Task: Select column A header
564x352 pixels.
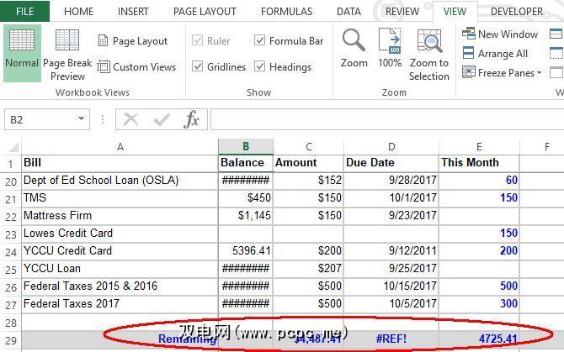Action: click(x=120, y=147)
